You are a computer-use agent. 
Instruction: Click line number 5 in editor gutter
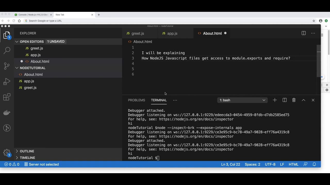tap(133, 69)
